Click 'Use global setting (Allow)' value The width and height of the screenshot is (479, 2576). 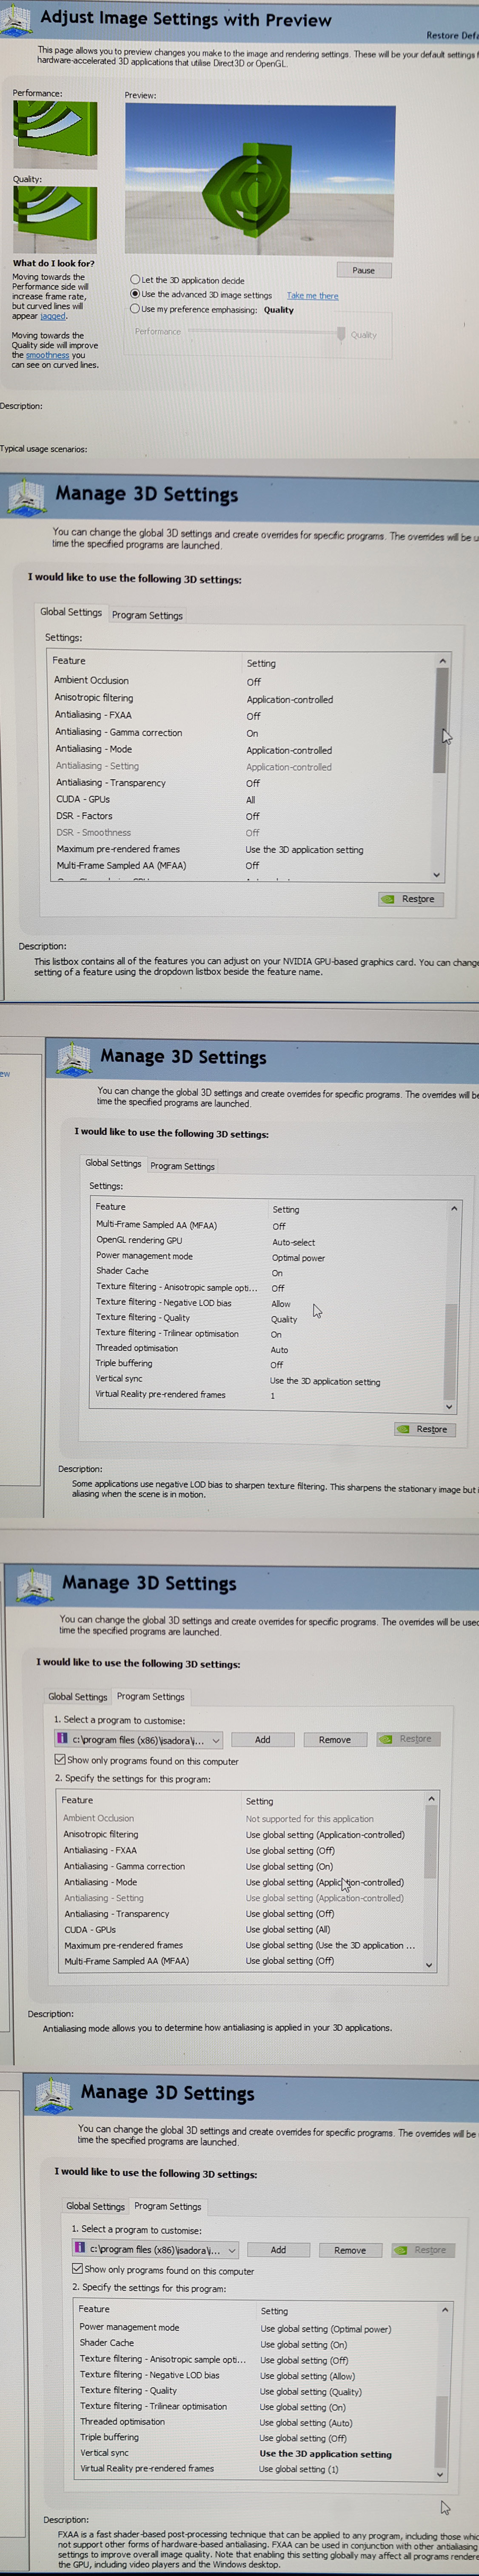click(x=307, y=2376)
